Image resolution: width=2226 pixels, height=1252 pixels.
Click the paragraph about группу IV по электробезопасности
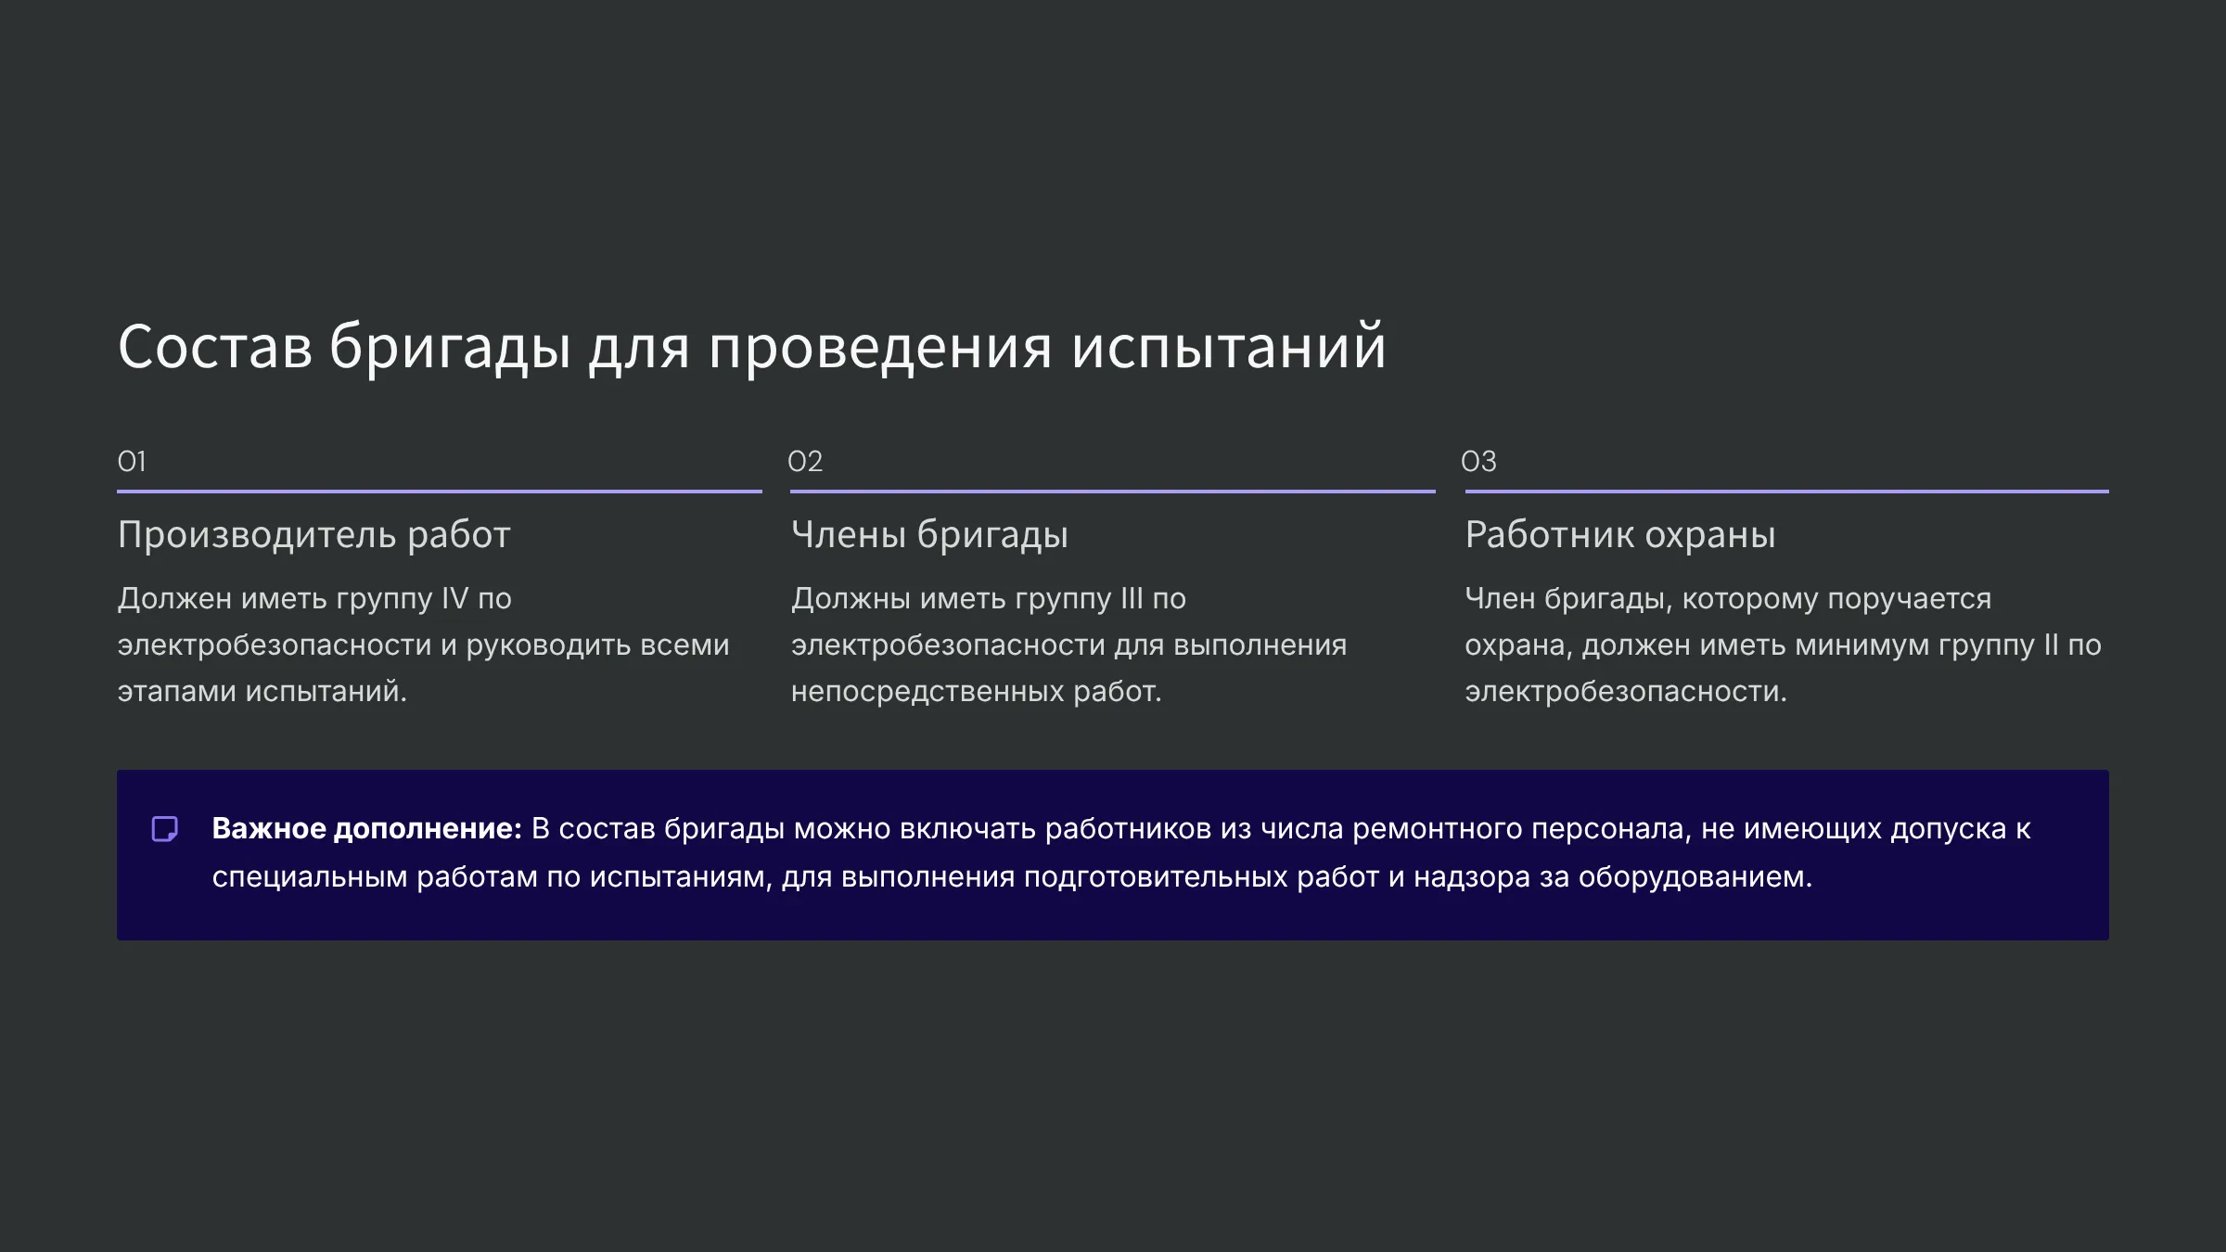(x=423, y=645)
